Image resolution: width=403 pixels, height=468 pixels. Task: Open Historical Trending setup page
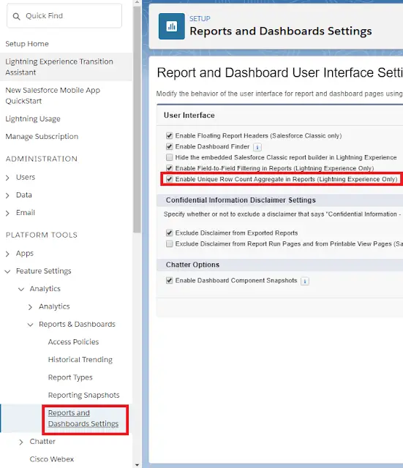point(80,360)
